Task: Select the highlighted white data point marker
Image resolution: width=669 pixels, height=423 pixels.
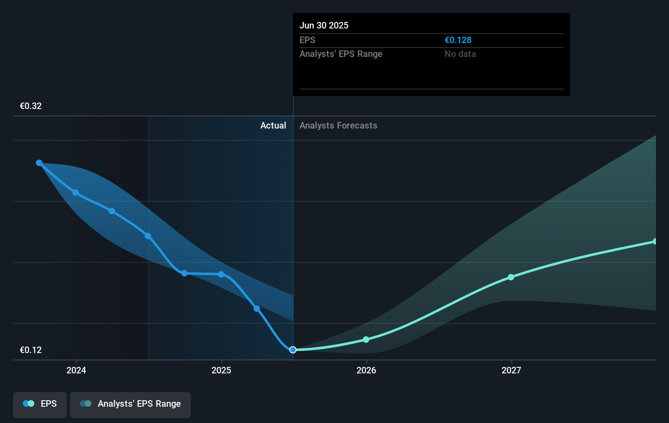Action: [x=293, y=349]
